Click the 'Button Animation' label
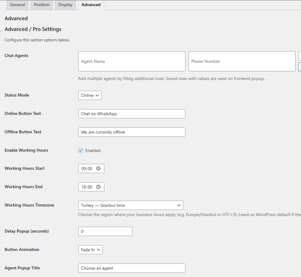The width and height of the screenshot is (301, 277). pyautogui.click(x=22, y=249)
